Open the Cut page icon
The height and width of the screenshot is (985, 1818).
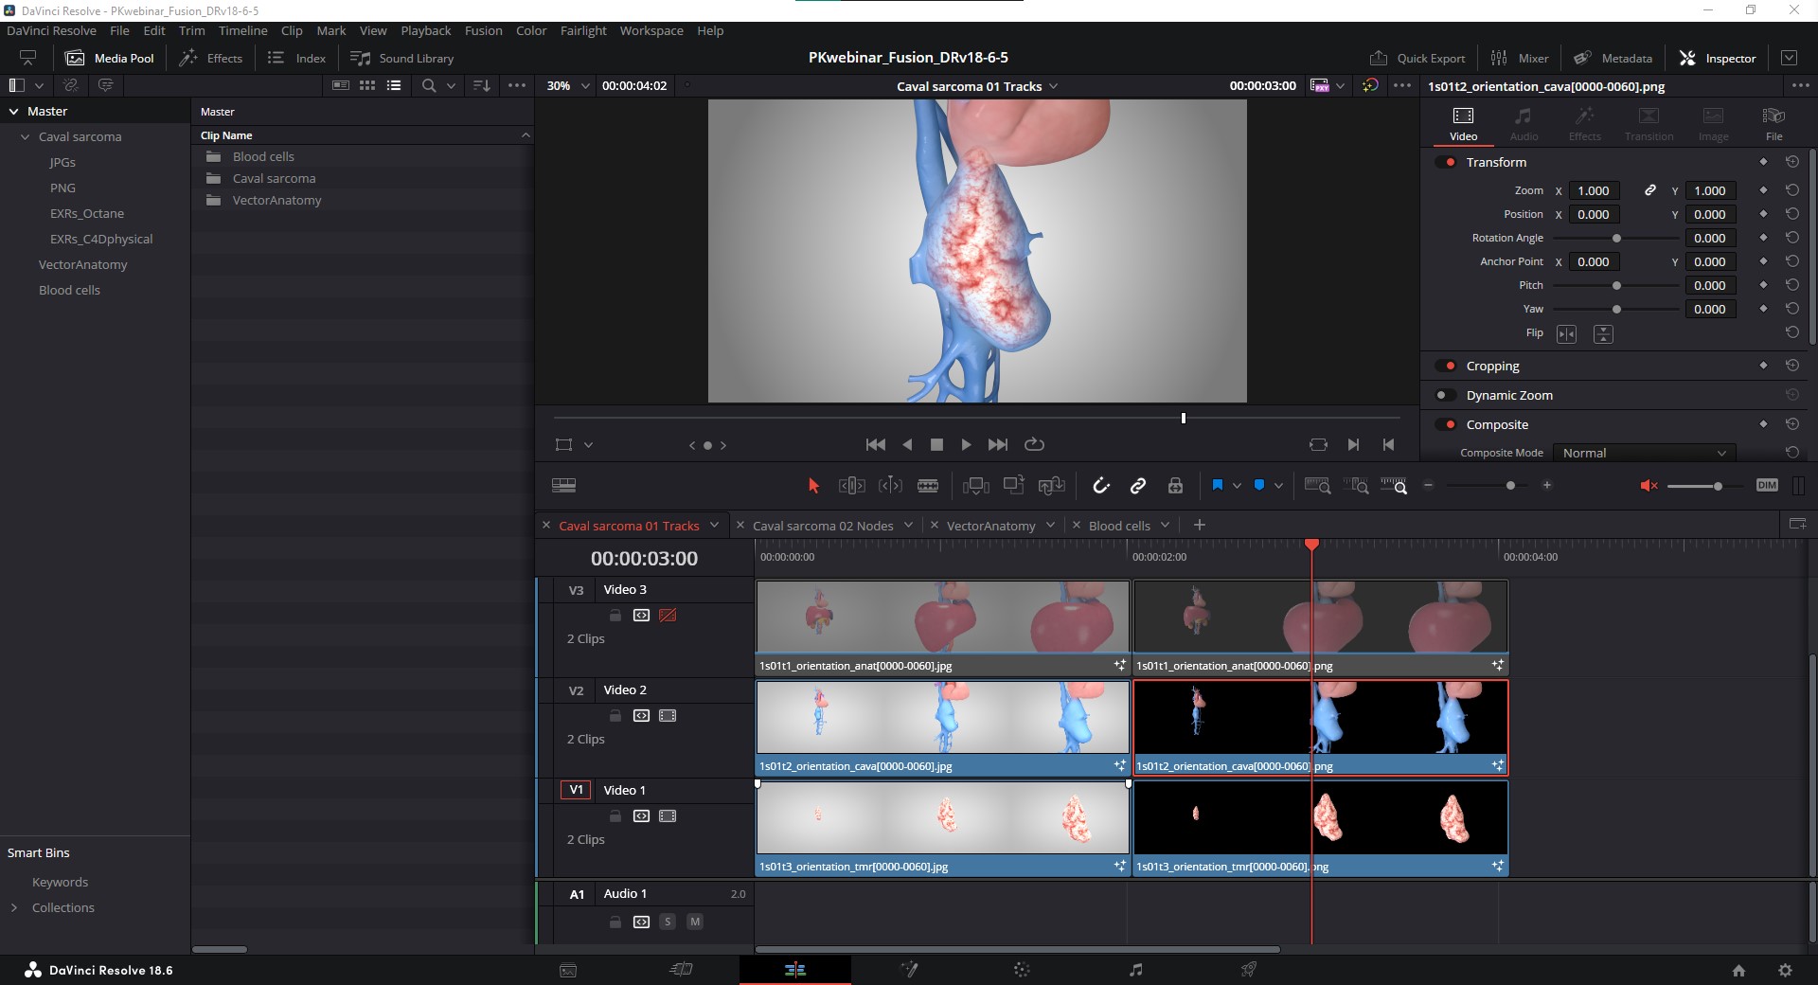pos(682,969)
